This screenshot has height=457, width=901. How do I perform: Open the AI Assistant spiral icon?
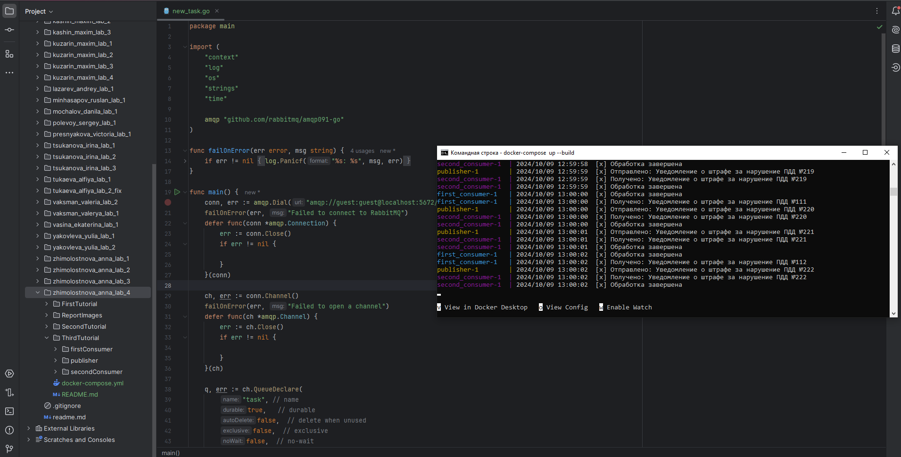tap(895, 30)
